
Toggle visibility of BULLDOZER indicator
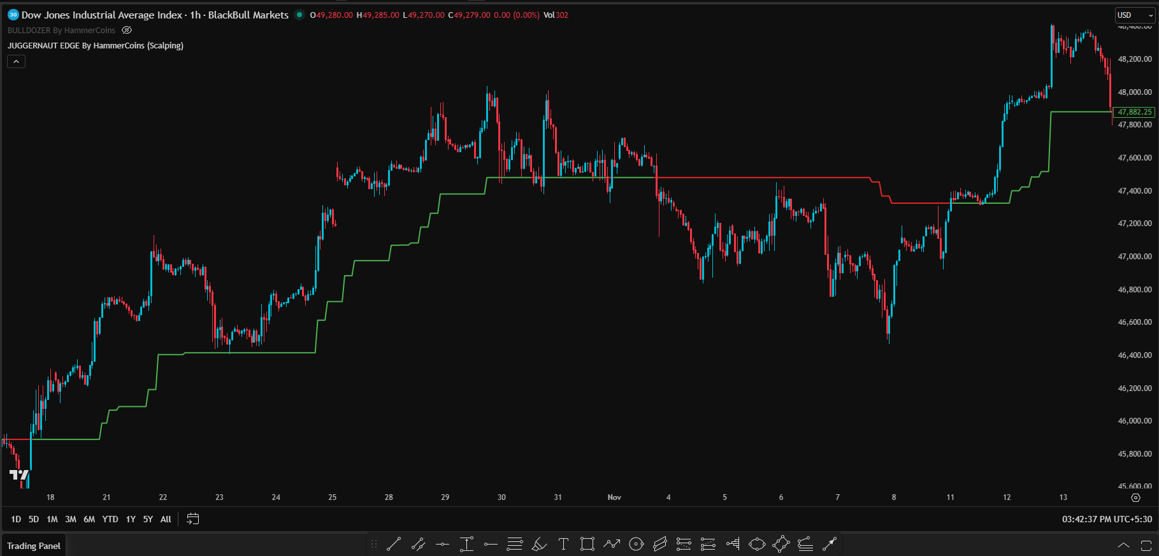(x=127, y=30)
